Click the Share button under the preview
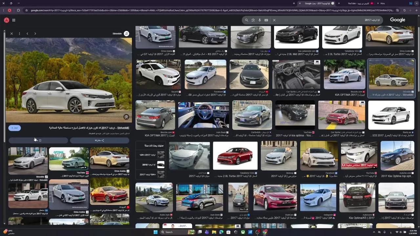The width and height of the screenshot is (420, 236). (99, 140)
